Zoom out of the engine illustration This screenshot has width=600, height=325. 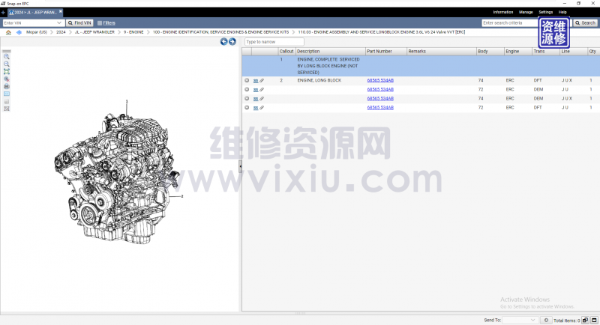click(x=7, y=64)
